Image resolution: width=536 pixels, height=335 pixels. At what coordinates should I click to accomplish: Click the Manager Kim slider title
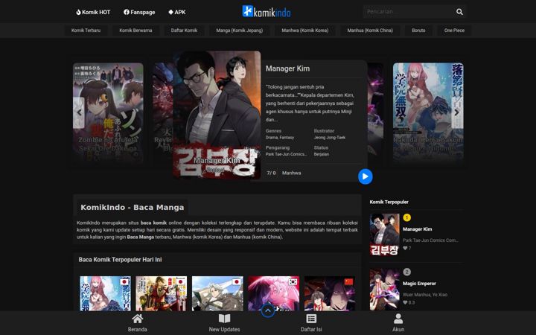[x=287, y=68]
